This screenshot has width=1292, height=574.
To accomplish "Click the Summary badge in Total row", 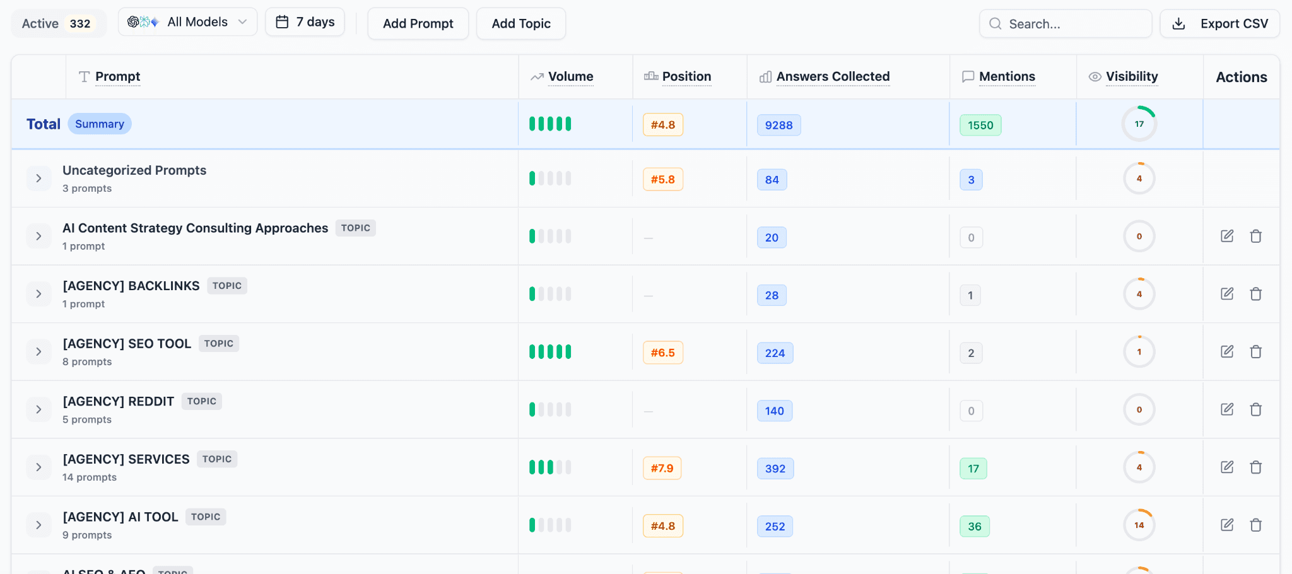I will click(99, 124).
